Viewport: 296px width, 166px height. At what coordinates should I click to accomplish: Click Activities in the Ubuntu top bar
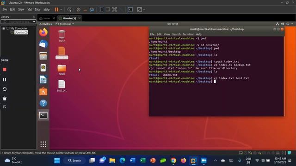tap(45, 24)
